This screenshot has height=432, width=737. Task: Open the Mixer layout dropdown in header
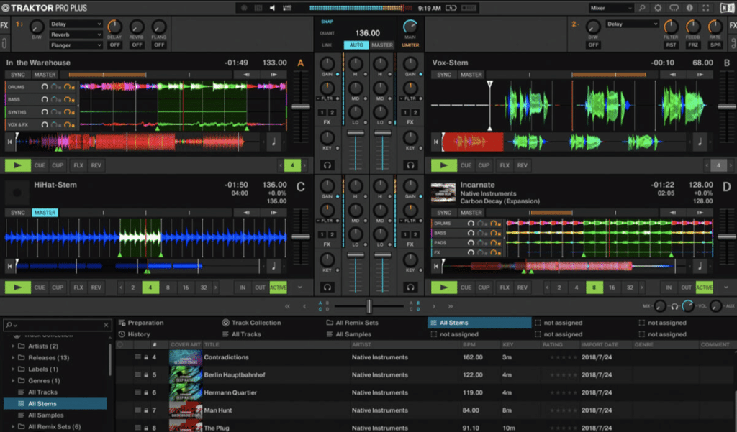[611, 8]
